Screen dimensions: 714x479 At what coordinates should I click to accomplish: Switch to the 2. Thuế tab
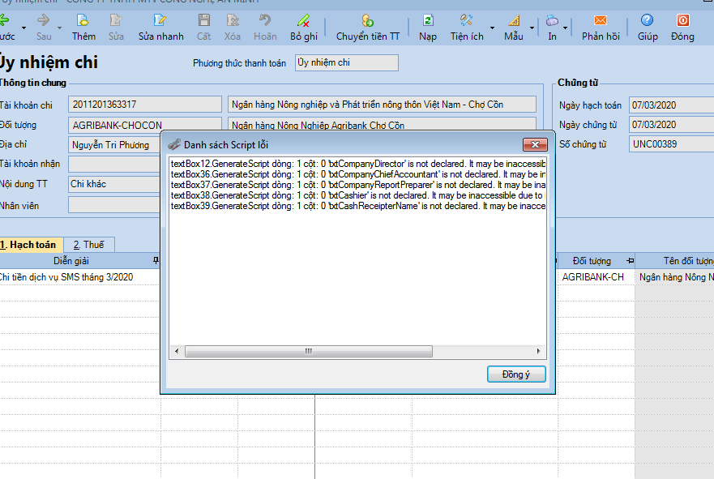click(89, 244)
